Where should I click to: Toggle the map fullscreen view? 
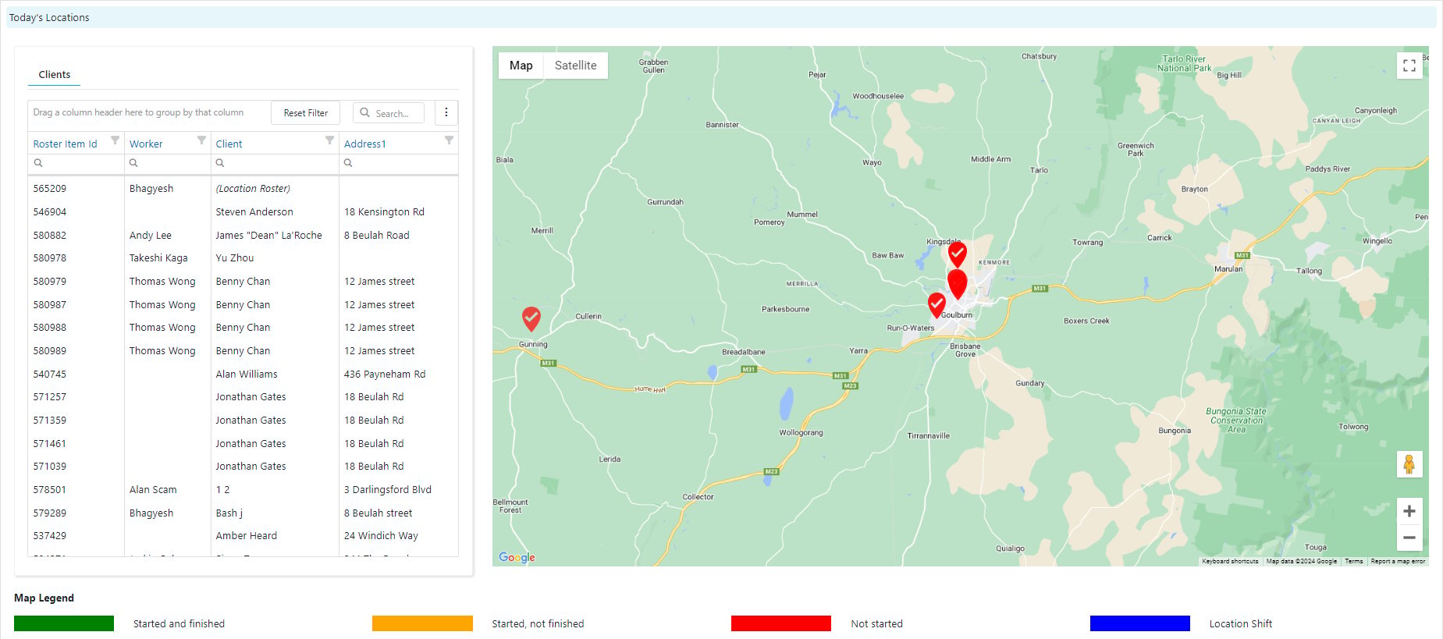[x=1409, y=66]
